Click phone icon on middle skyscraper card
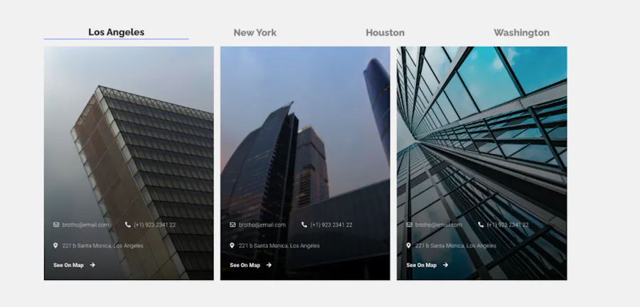 (x=304, y=225)
